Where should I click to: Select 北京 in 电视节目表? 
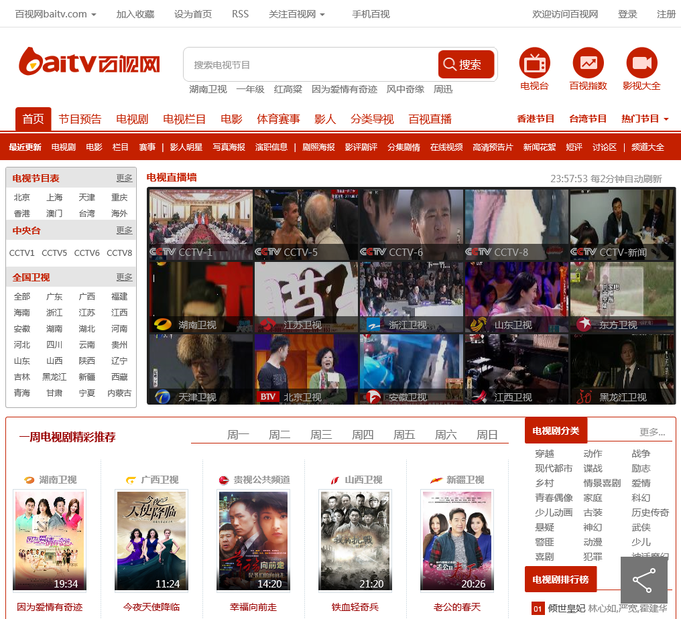point(21,198)
